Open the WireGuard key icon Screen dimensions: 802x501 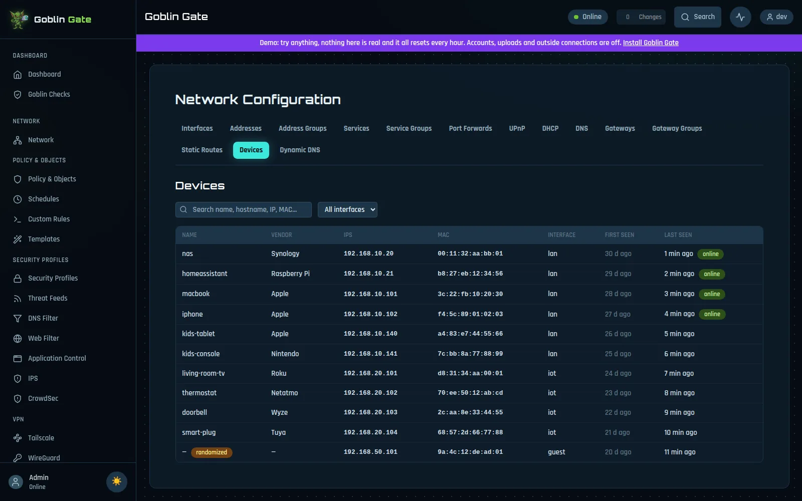point(18,458)
